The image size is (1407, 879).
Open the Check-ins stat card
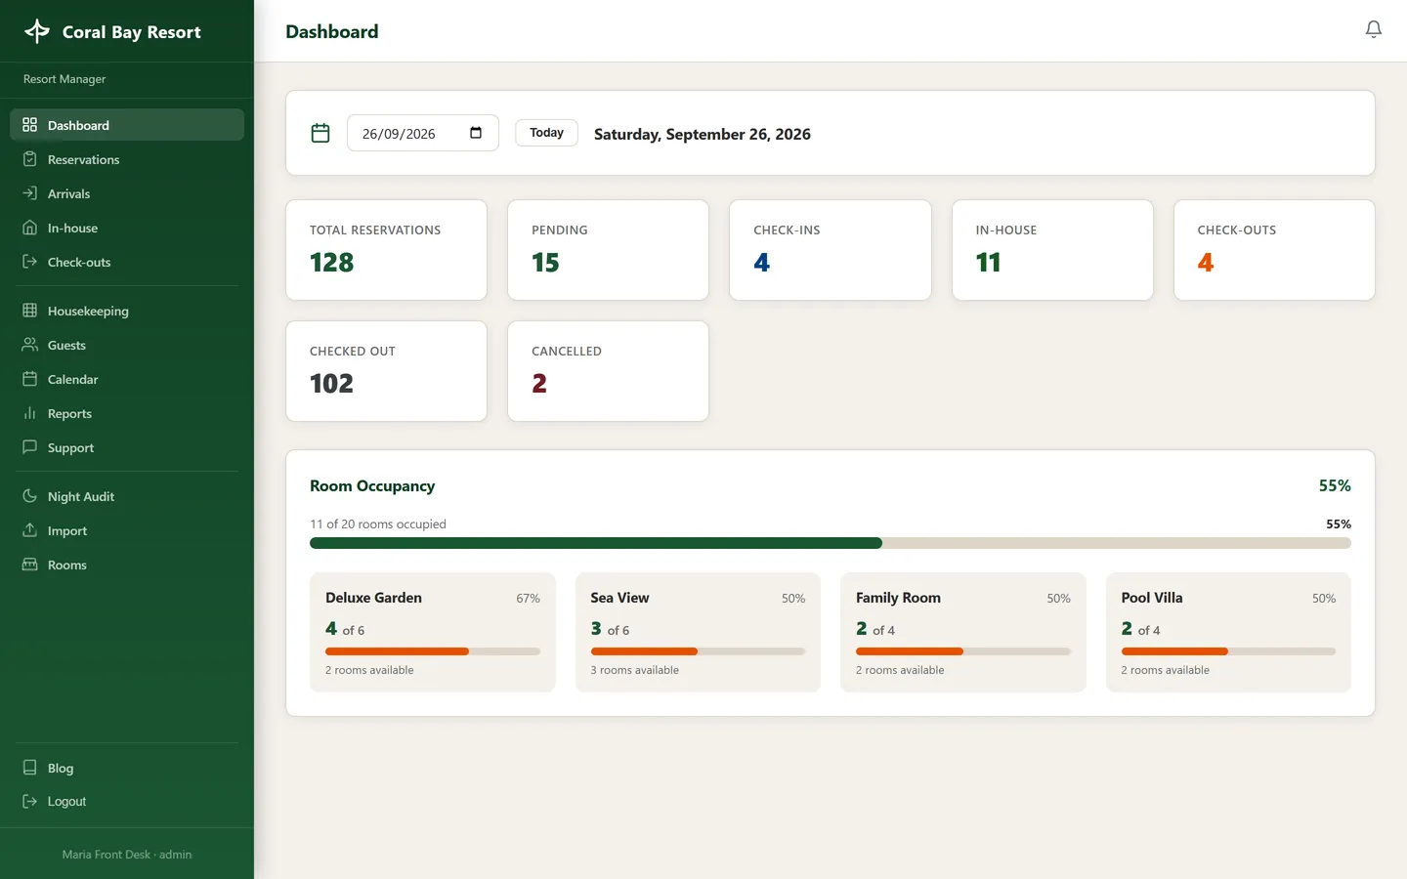tap(831, 250)
